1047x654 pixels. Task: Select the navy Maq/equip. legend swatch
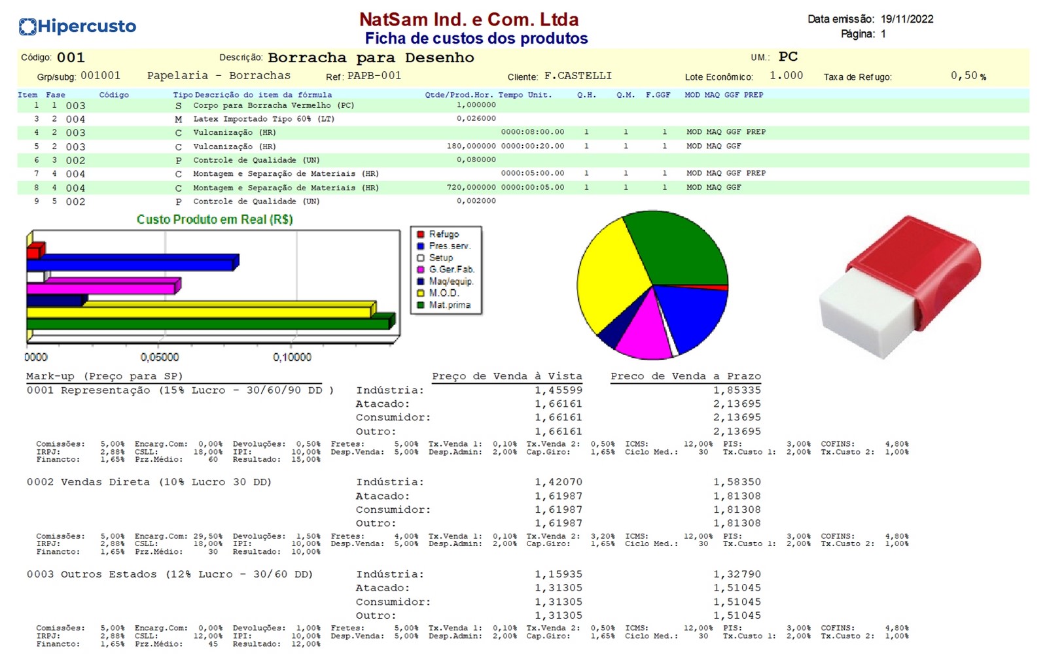(x=421, y=281)
